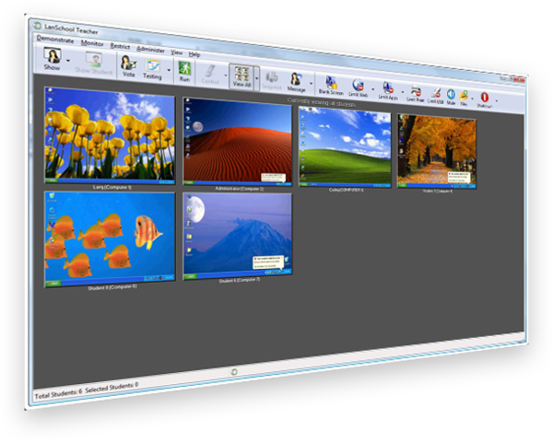Click the Show Student icon

94,60
